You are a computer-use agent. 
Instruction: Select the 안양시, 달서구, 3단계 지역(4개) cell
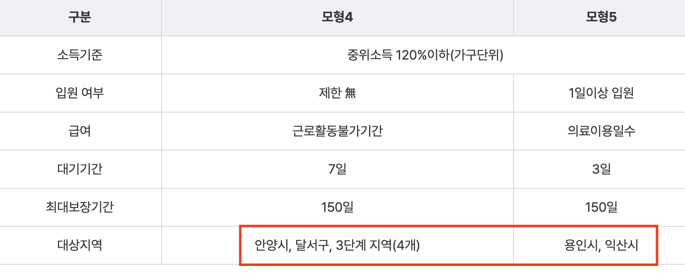338,245
